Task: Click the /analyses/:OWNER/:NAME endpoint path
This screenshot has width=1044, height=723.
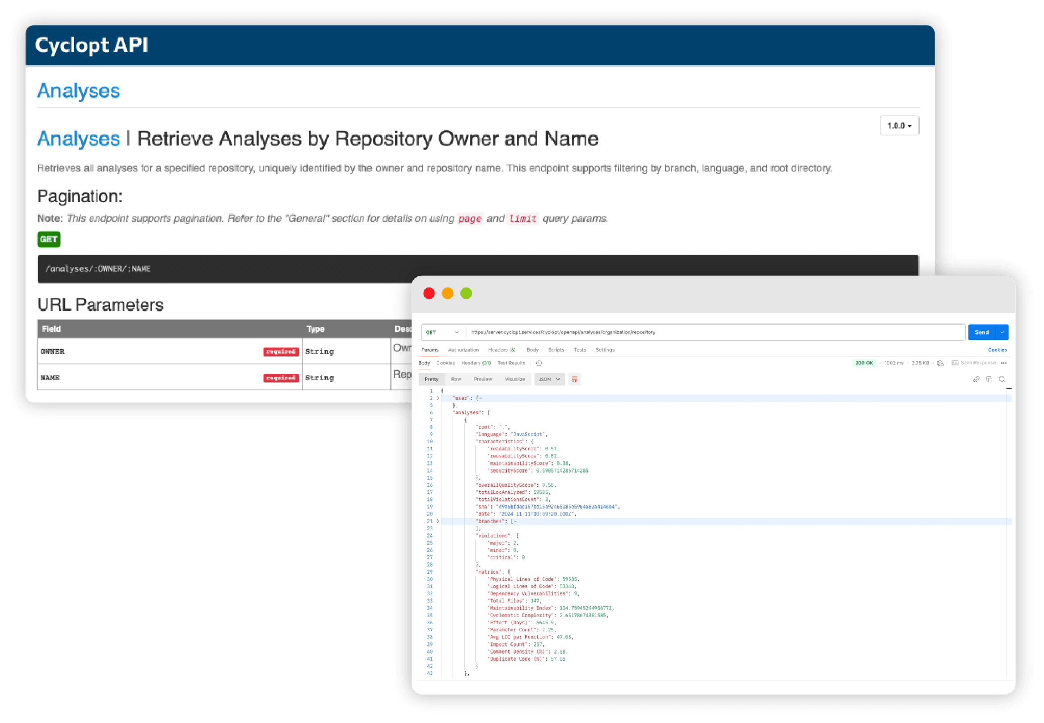Action: [x=98, y=269]
